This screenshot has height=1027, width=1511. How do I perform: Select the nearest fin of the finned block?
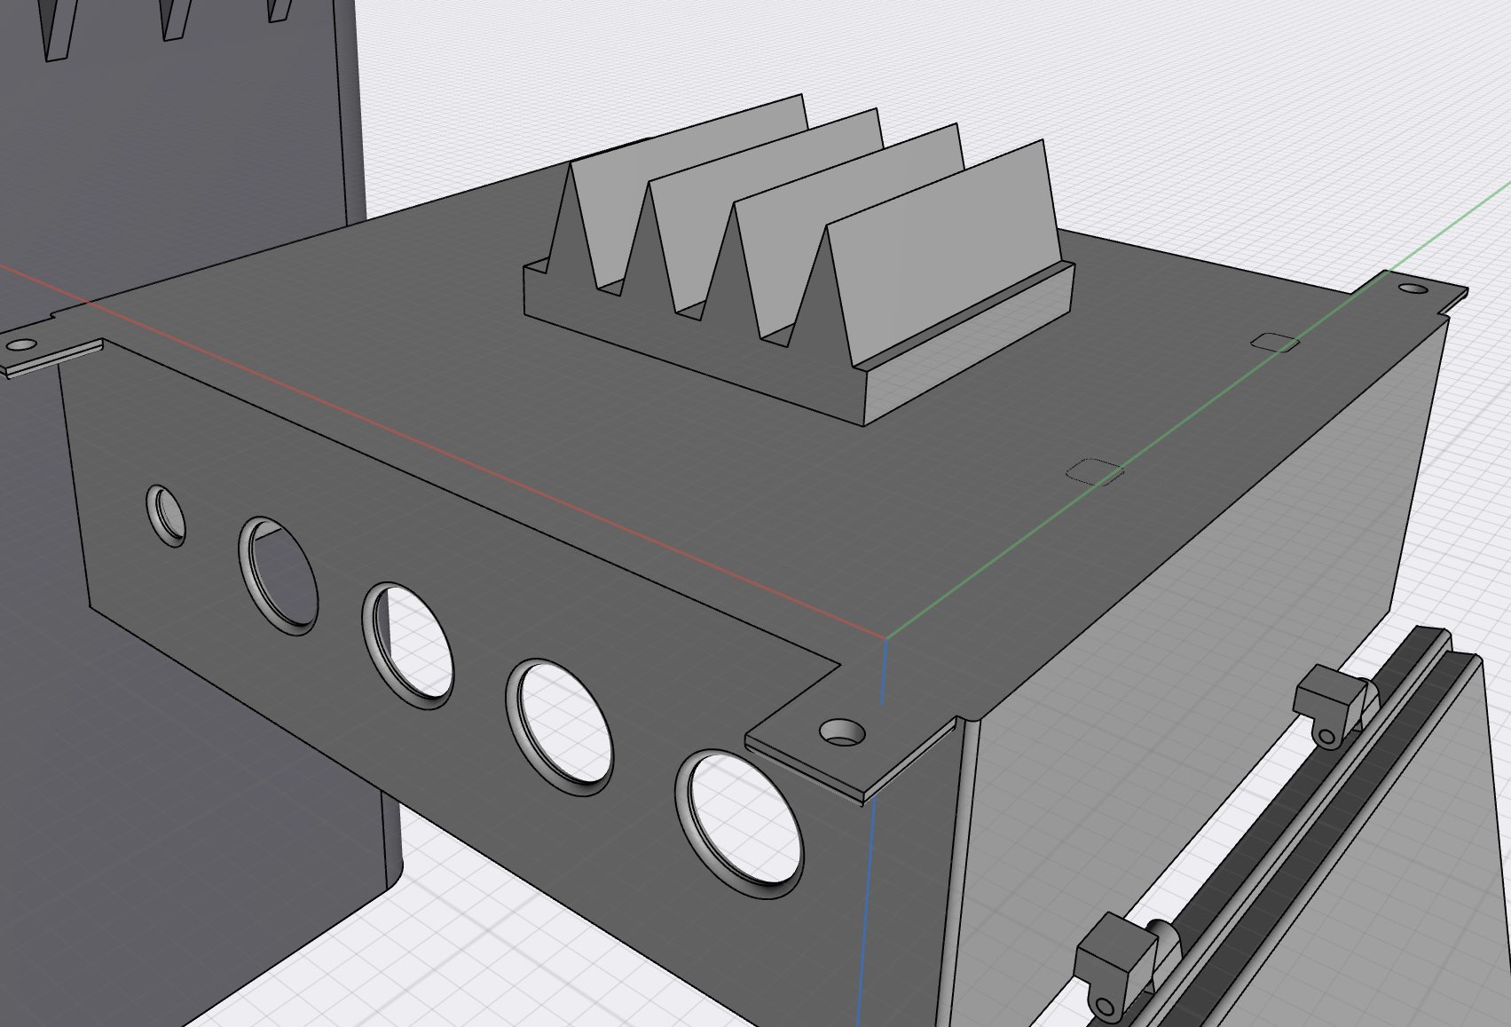click(x=944, y=251)
